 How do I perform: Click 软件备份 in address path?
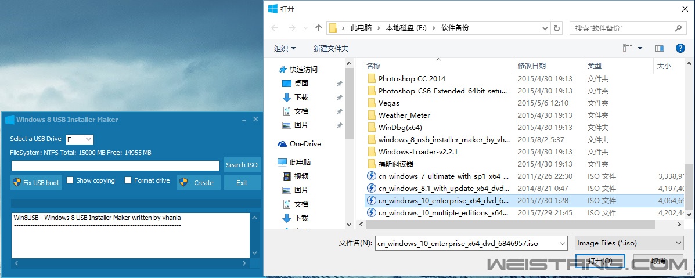pos(455,28)
